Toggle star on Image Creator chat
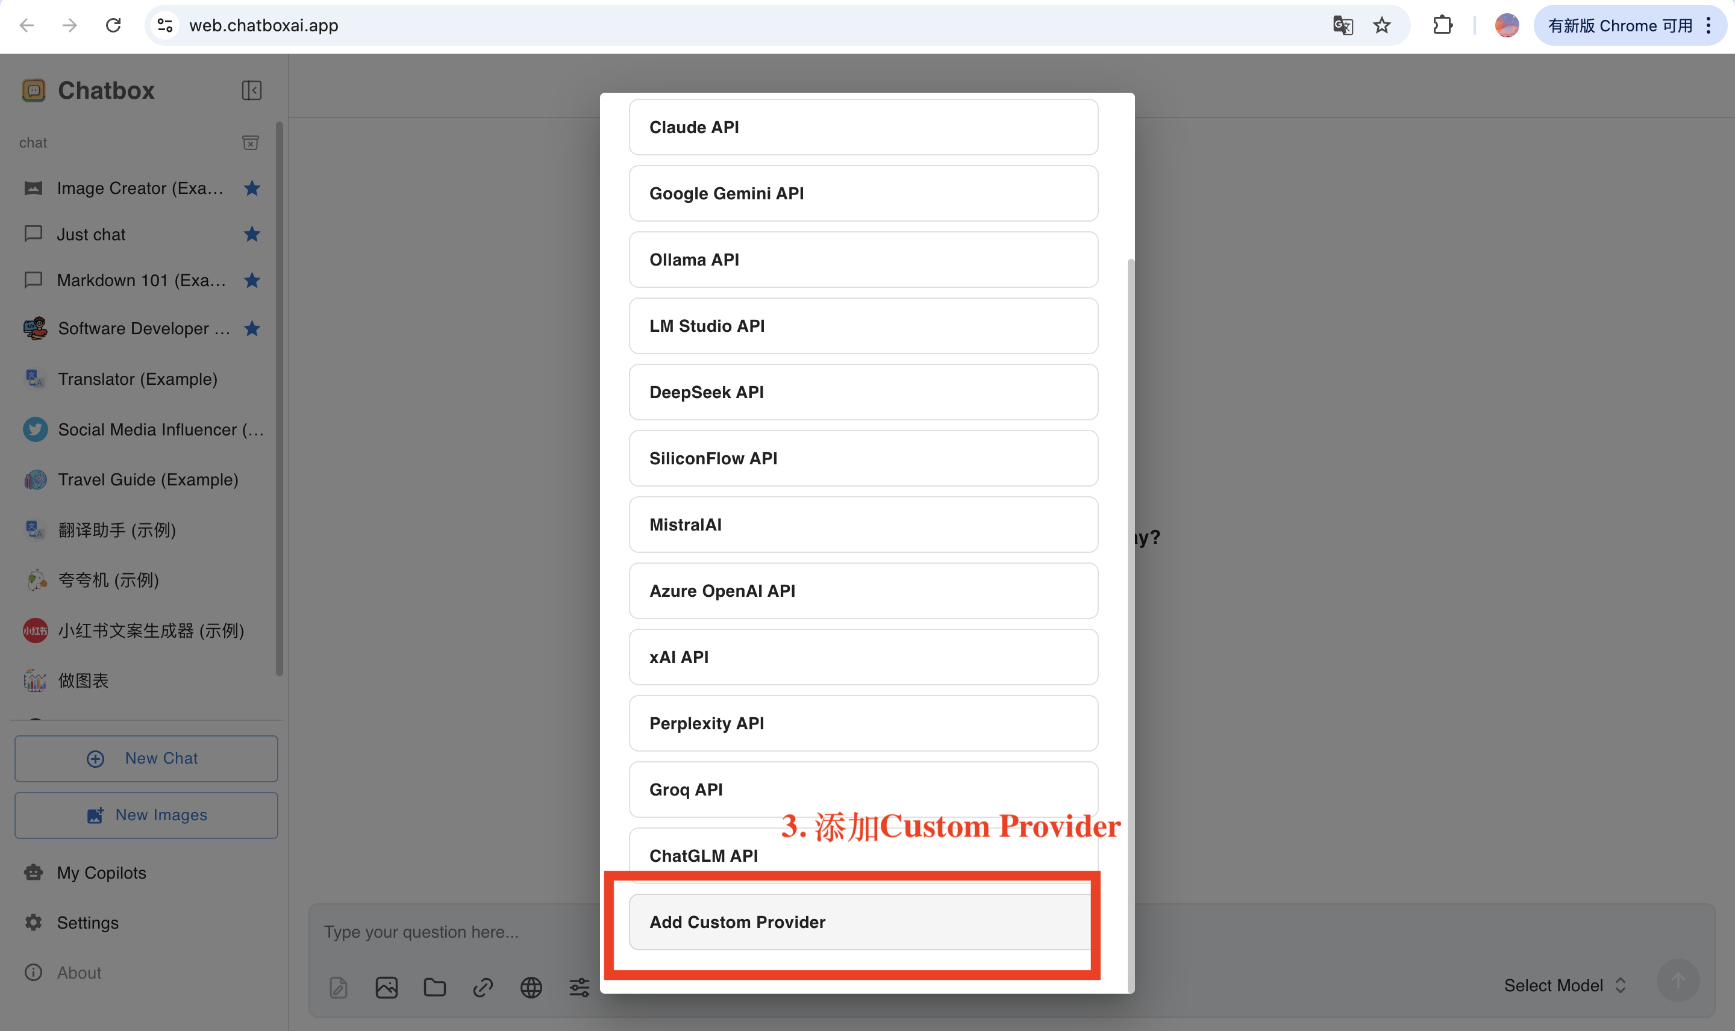 [252, 188]
